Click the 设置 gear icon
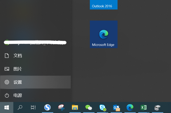The height and width of the screenshot is (113, 171). coord(7,82)
